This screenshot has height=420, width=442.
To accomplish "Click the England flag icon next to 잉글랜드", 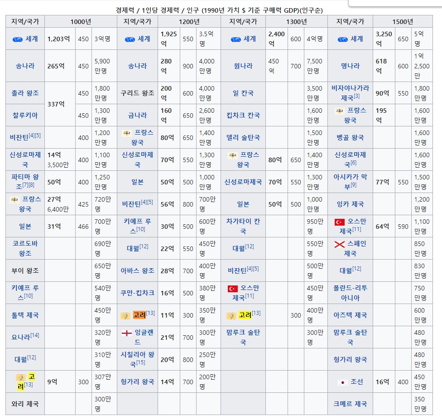I will 127,333.
